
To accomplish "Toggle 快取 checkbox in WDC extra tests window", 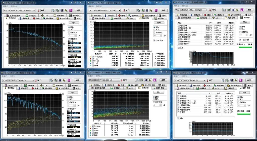I will (x=178, y=48).
